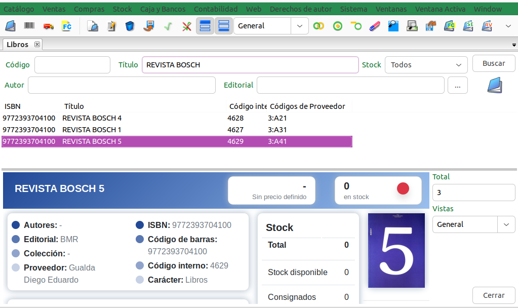The height and width of the screenshot is (308, 518).
Task: Click the Total field showing 3
Action: point(473,192)
